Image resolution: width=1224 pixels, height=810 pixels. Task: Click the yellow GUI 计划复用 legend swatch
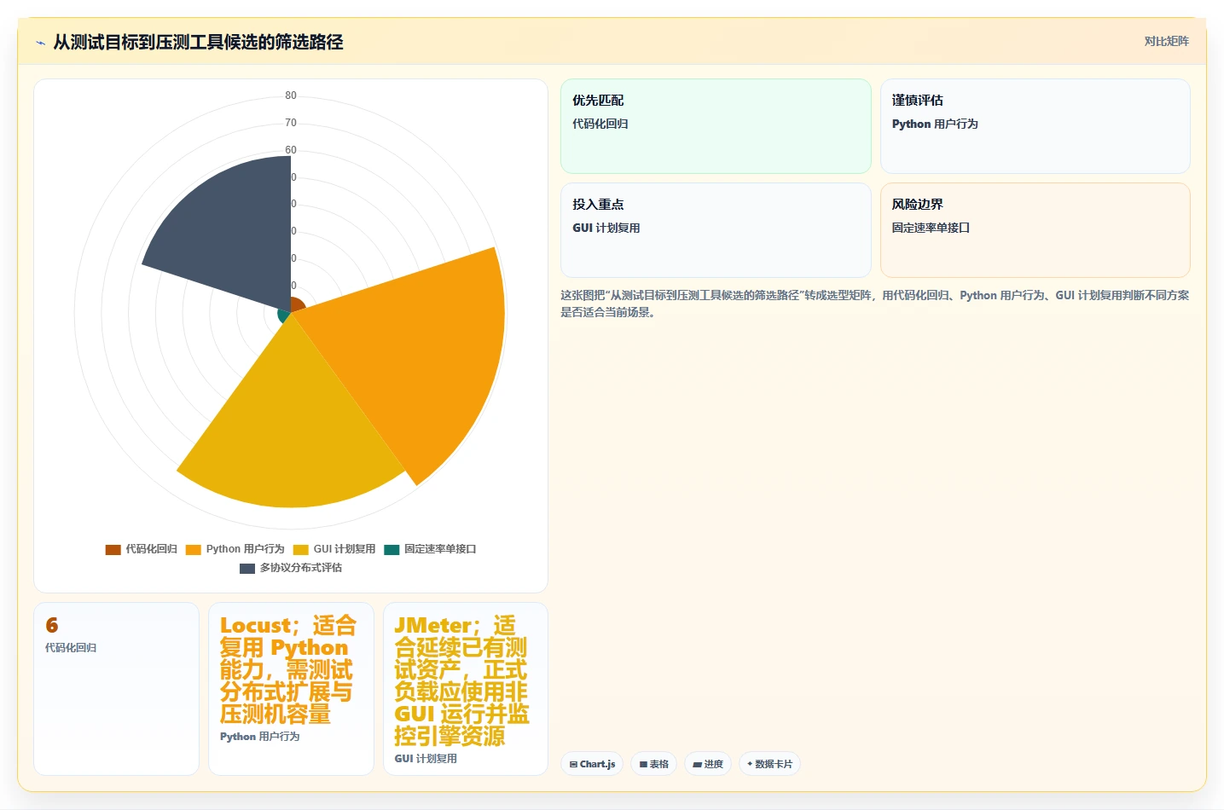(300, 549)
